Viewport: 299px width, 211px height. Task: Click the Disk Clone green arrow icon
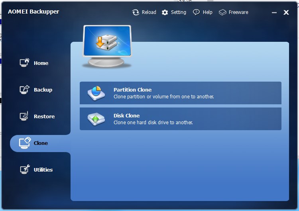tap(96, 119)
